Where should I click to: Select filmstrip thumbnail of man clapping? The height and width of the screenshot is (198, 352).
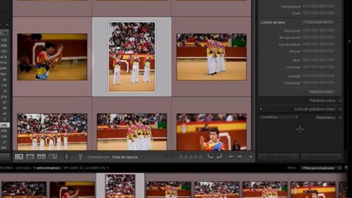click(x=72, y=190)
